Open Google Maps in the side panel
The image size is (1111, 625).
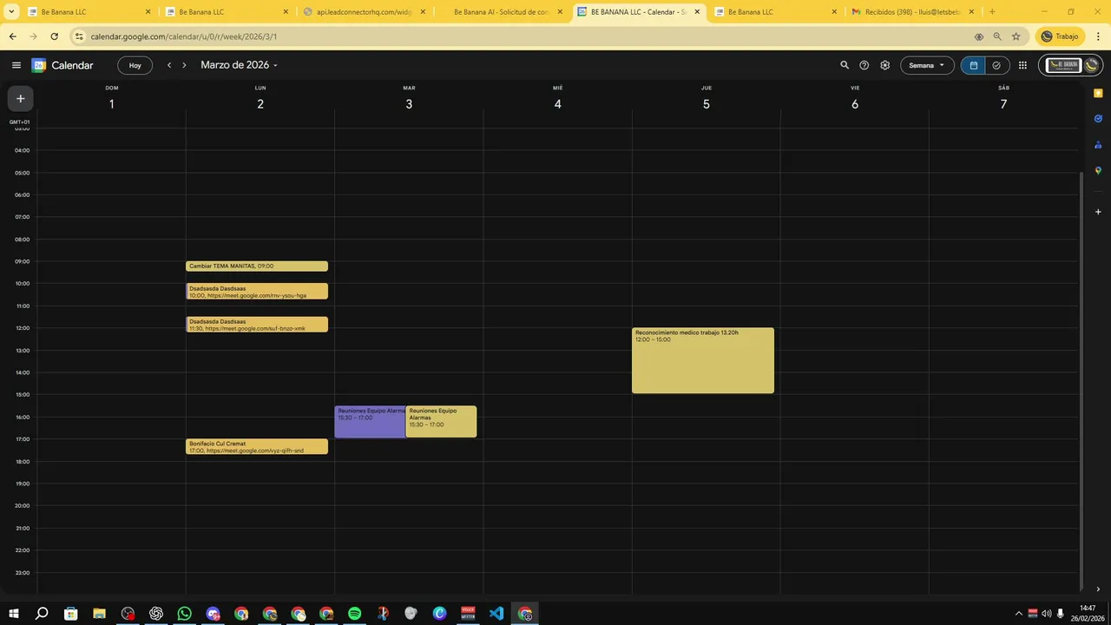click(x=1098, y=171)
